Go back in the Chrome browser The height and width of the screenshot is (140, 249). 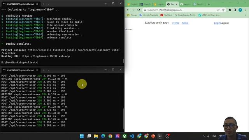pos(128,10)
